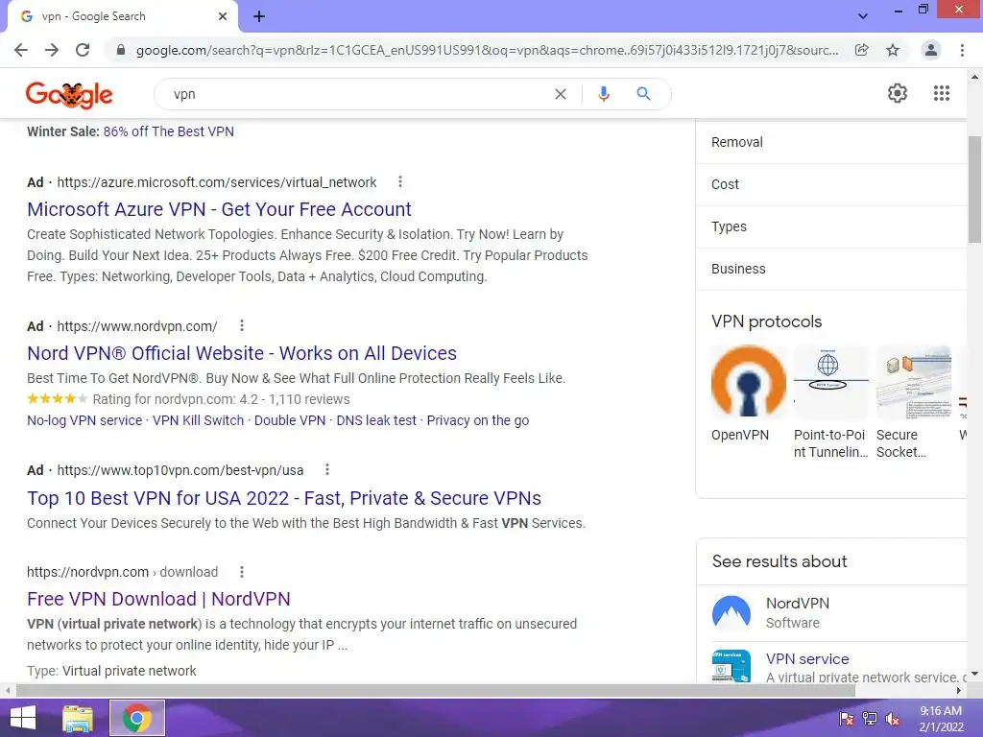Select the OpenVPN protocol thumbnail
This screenshot has width=983, height=737.
749,382
